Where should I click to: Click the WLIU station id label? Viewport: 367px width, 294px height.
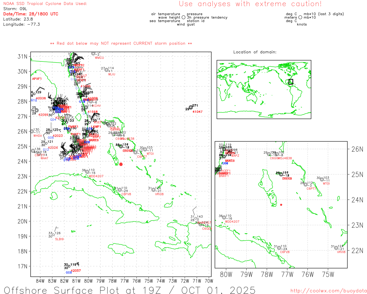112,74
